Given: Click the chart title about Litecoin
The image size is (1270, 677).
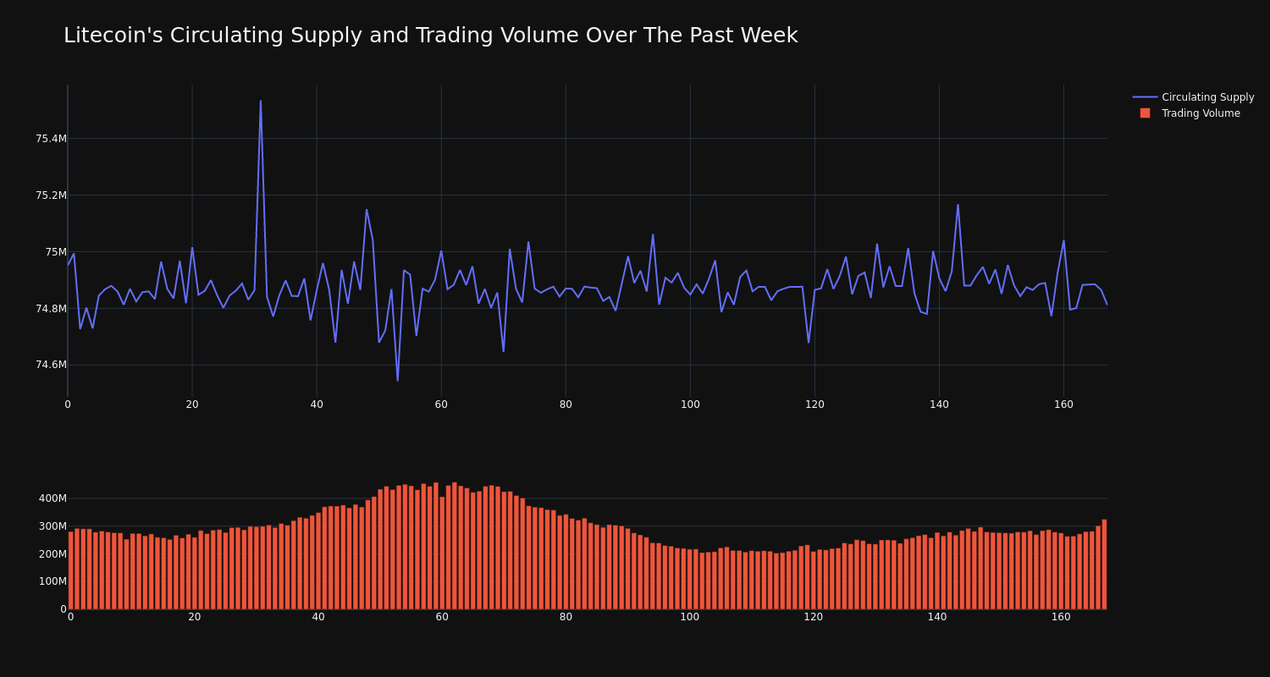Looking at the screenshot, I should (430, 36).
